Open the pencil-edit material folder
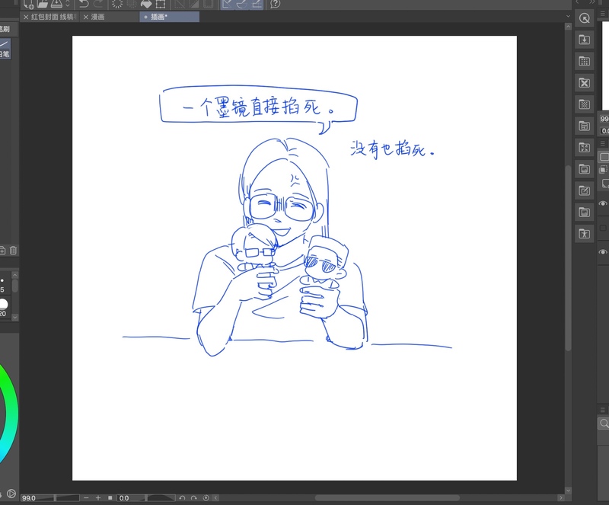Screen dimensions: 609x505 click(584, 190)
